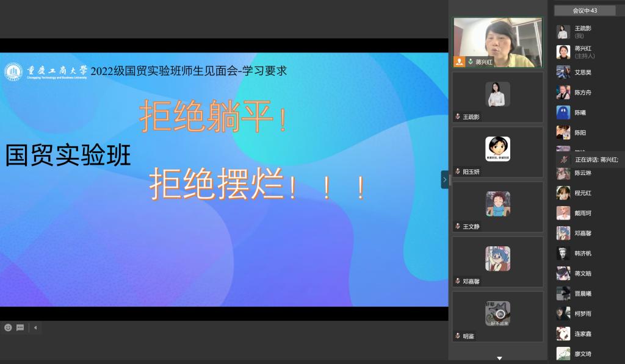
Task: Click 程元红's avatar in the list
Action: pos(563,193)
